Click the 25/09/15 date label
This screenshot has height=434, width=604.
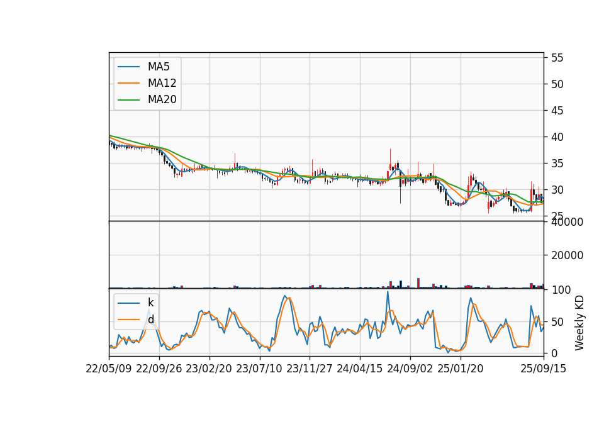point(544,369)
